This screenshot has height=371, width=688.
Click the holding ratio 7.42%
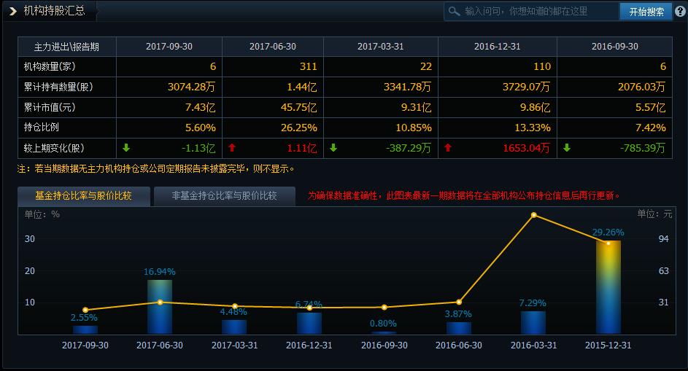651,128
